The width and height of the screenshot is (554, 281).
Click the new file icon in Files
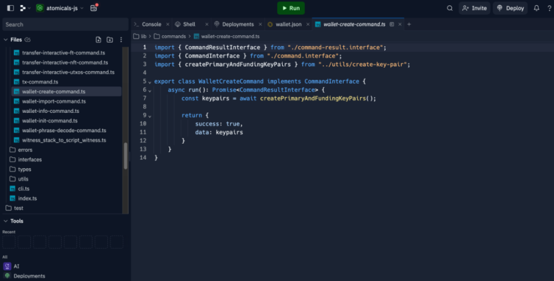click(x=98, y=39)
